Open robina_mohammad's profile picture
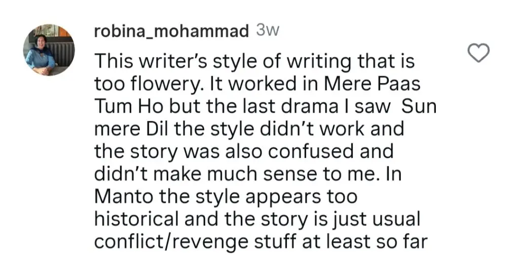This screenshot has width=519, height=260. tap(49, 50)
